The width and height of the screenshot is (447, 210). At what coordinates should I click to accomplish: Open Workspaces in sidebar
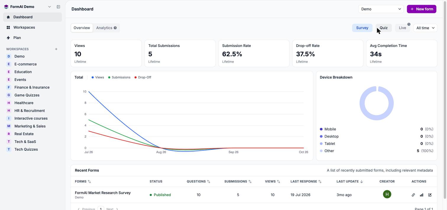(x=33, y=27)
